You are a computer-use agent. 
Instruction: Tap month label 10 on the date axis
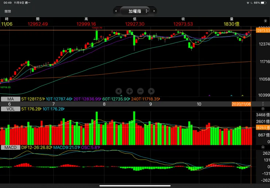tap(199, 104)
